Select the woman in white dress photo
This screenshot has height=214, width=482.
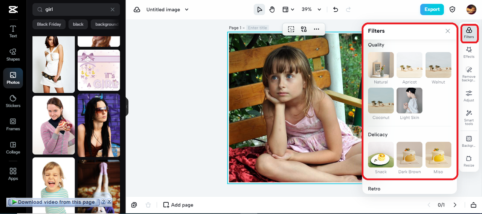(53, 64)
